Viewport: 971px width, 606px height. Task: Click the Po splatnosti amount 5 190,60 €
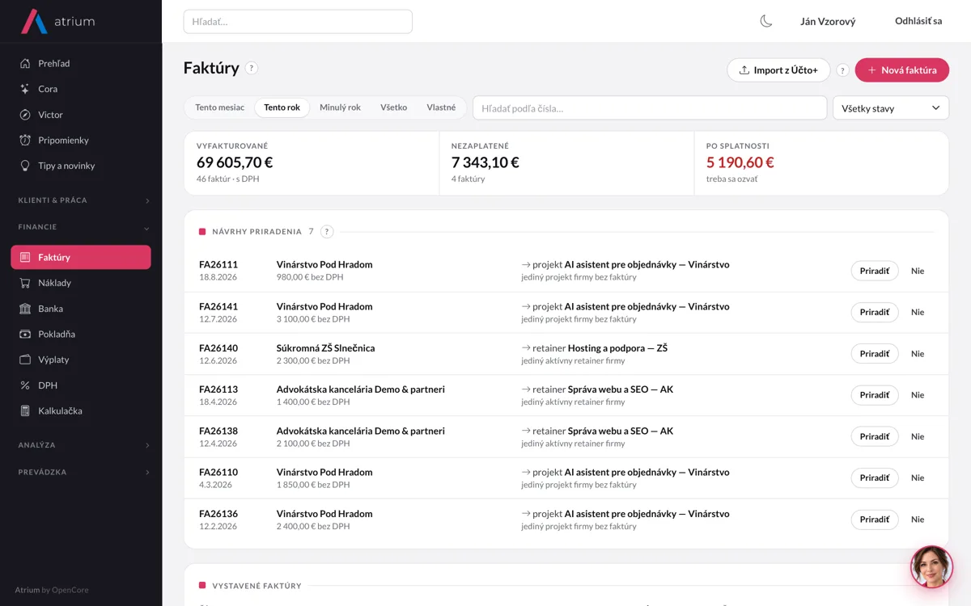pos(740,162)
